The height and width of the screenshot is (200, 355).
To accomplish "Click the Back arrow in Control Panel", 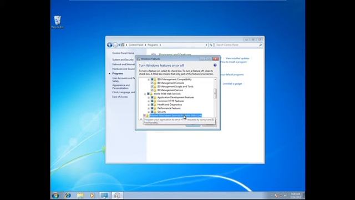I will [x=110, y=45].
